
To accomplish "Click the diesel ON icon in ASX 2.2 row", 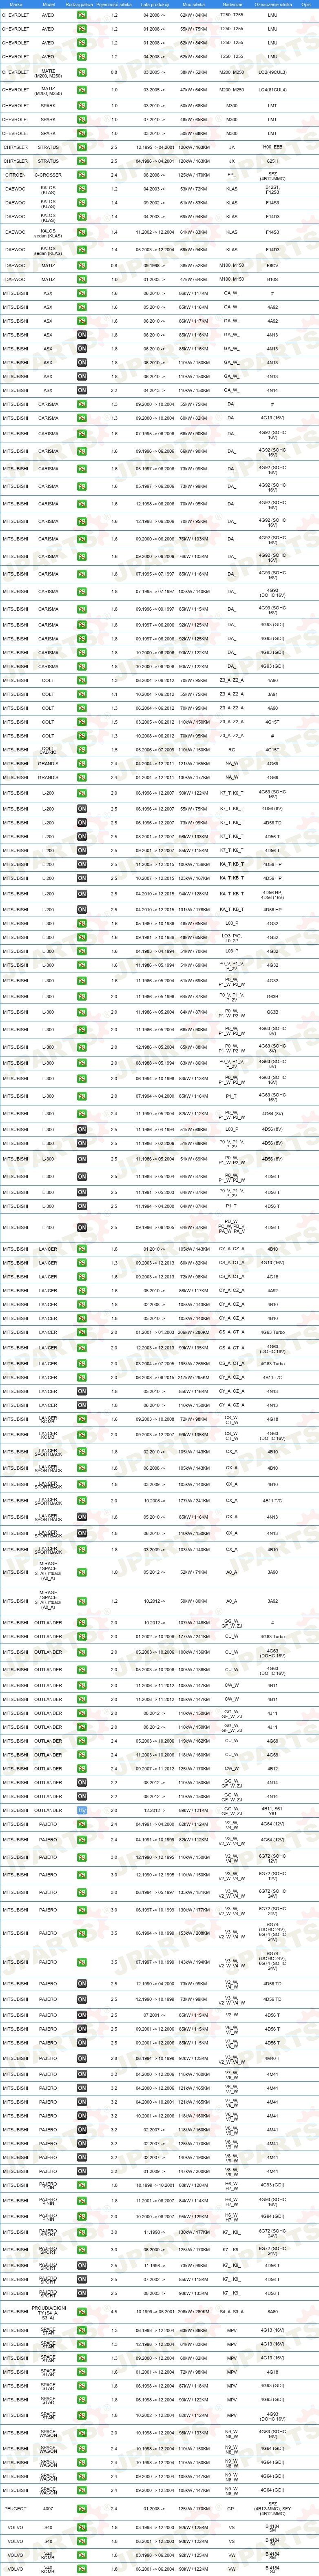I will pos(82,390).
